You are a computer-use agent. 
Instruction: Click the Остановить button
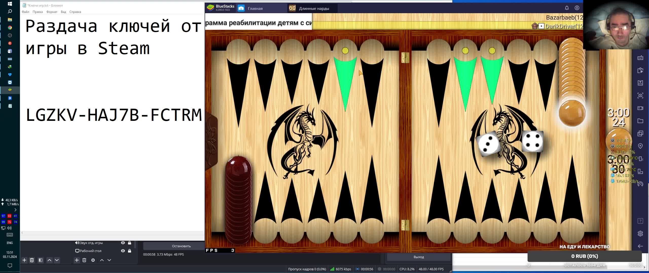181,246
